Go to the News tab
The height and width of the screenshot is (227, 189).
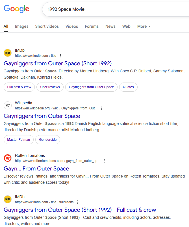coord(110,26)
